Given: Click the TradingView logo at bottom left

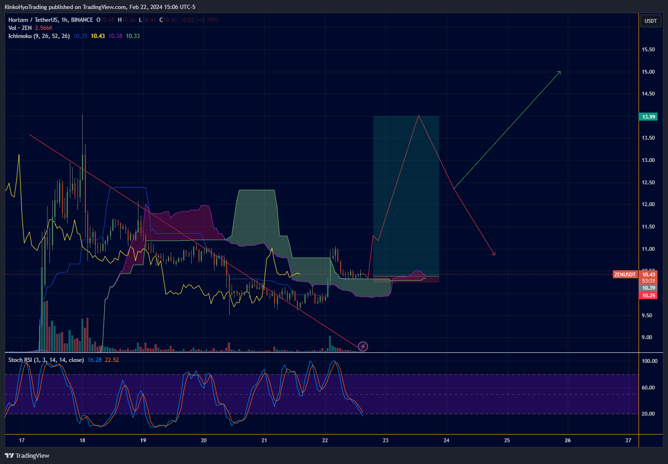Looking at the screenshot, I should (x=28, y=455).
